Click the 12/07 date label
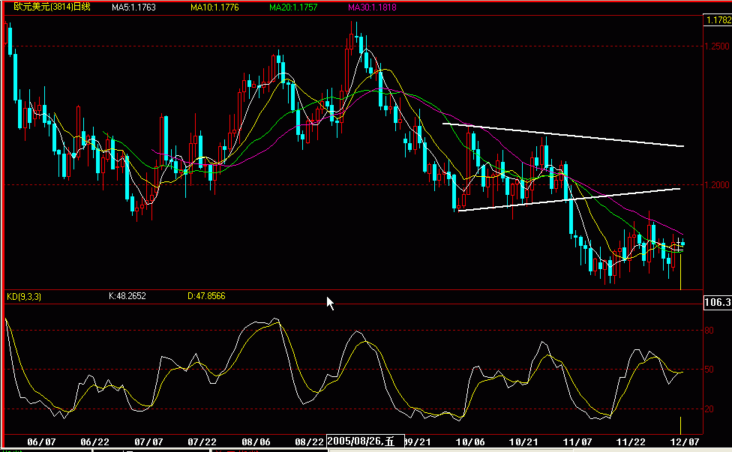Viewport: 732px width, 452px height. coord(685,442)
